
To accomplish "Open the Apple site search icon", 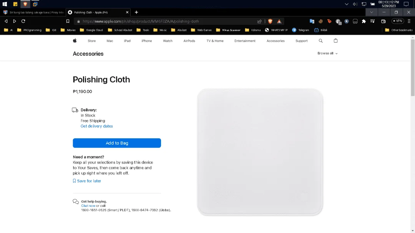I will (x=320, y=41).
